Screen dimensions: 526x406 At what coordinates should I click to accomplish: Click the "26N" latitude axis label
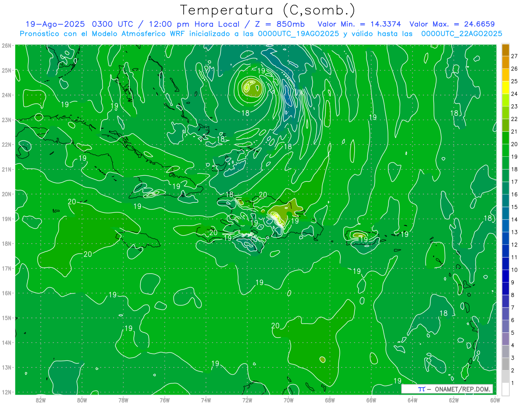pyautogui.click(x=7, y=46)
